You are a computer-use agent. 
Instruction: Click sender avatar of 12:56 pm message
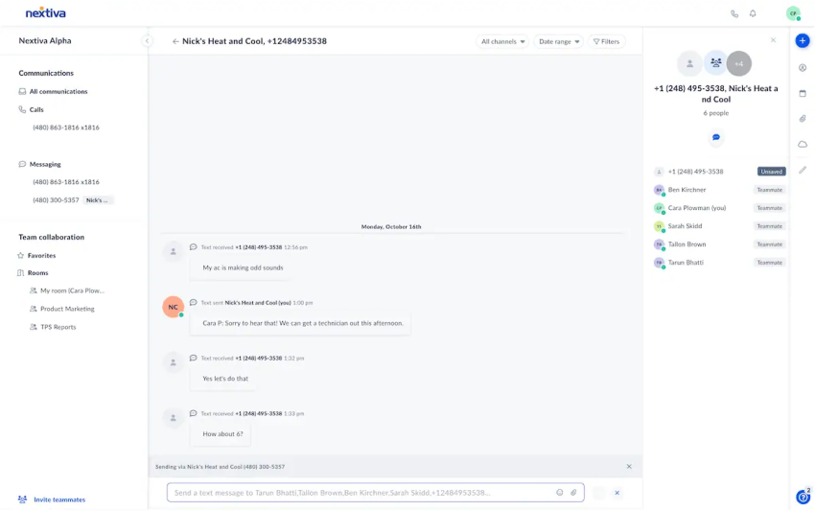pos(174,251)
